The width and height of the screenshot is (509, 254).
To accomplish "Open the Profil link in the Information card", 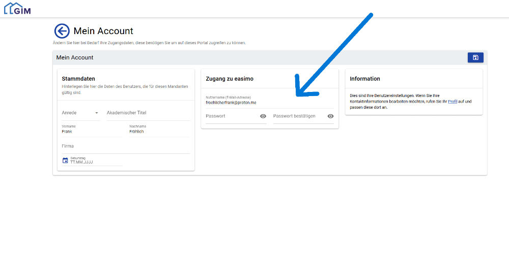I will pos(453,102).
